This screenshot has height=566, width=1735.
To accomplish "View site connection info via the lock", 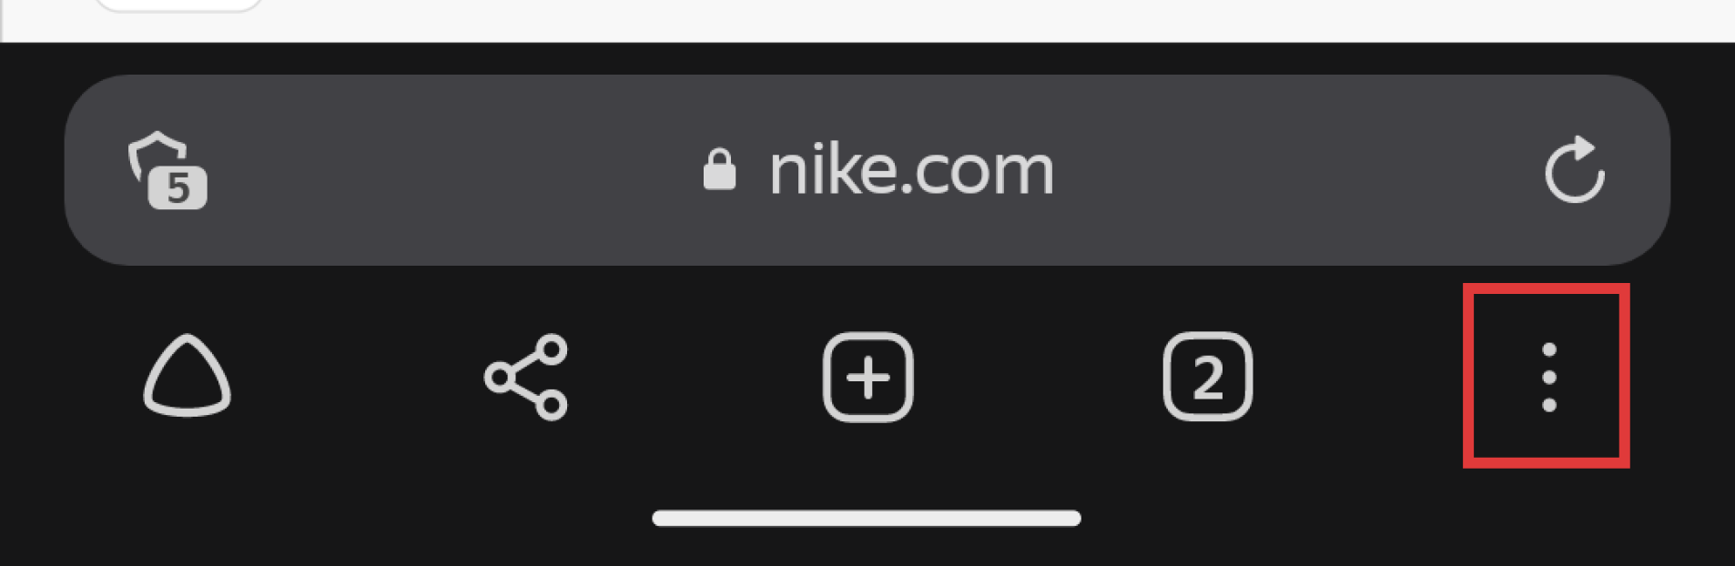I will [719, 169].
